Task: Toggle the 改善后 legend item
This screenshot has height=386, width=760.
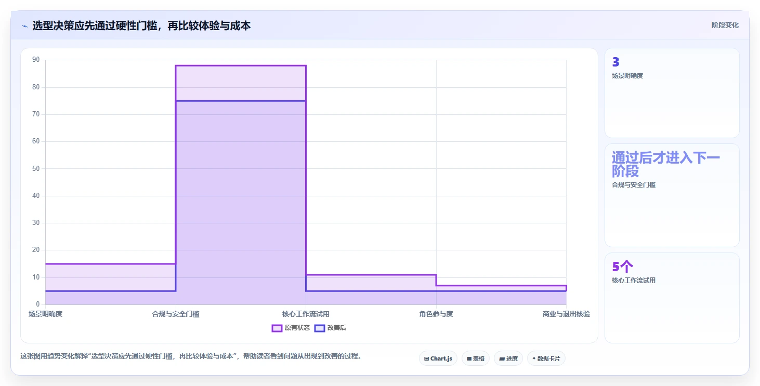Action: [331, 328]
